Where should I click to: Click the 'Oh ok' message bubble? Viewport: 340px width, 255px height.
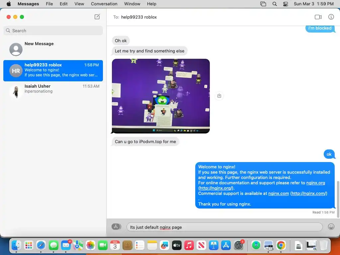coord(121,41)
